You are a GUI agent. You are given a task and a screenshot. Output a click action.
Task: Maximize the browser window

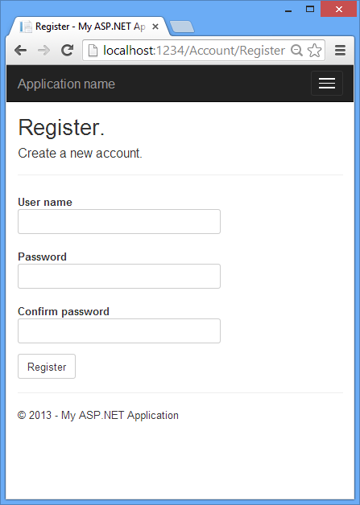coord(310,9)
